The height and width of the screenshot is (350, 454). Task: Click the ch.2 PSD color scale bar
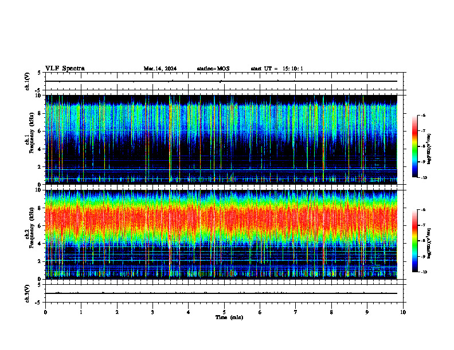tap(414, 241)
